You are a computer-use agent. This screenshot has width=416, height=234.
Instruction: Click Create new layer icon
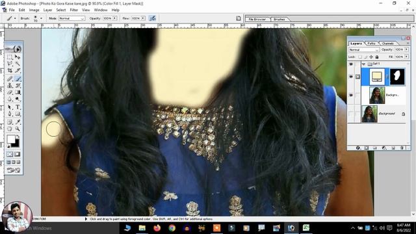pos(393,148)
